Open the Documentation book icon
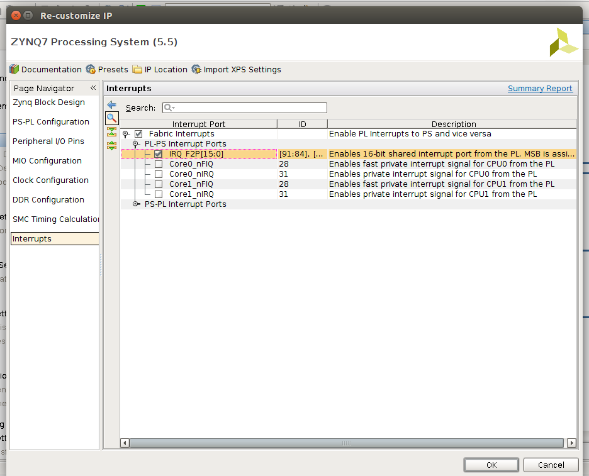The image size is (589, 476). [14, 69]
